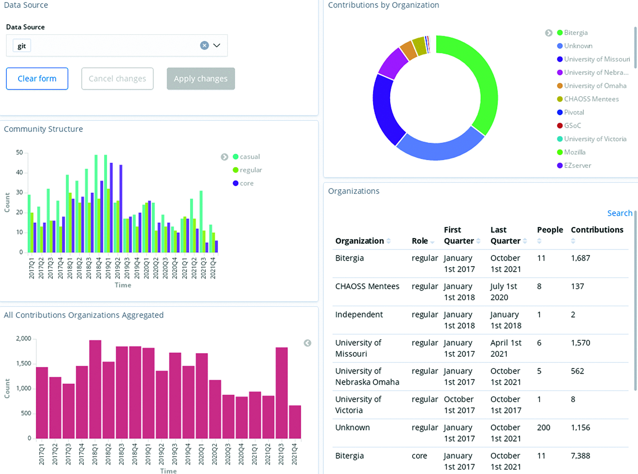Open the Data Source dropdown arrow

(217, 45)
